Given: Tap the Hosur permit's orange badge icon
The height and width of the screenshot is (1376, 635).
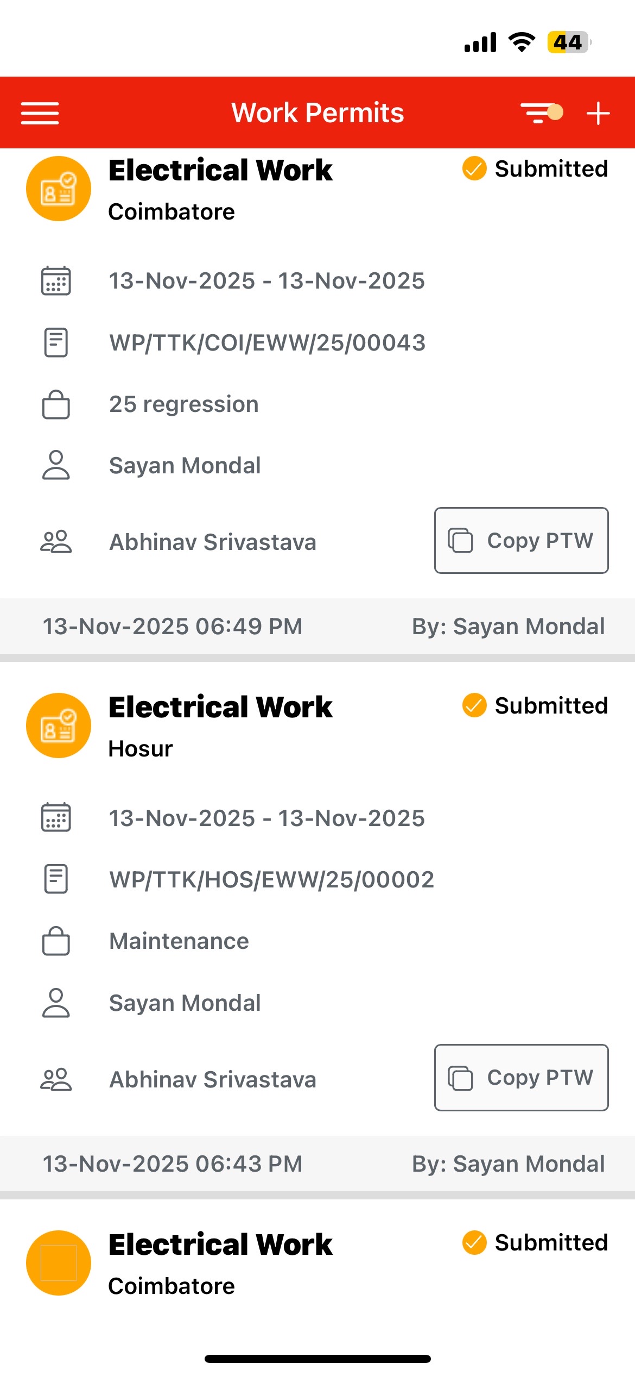Looking at the screenshot, I should [x=59, y=725].
